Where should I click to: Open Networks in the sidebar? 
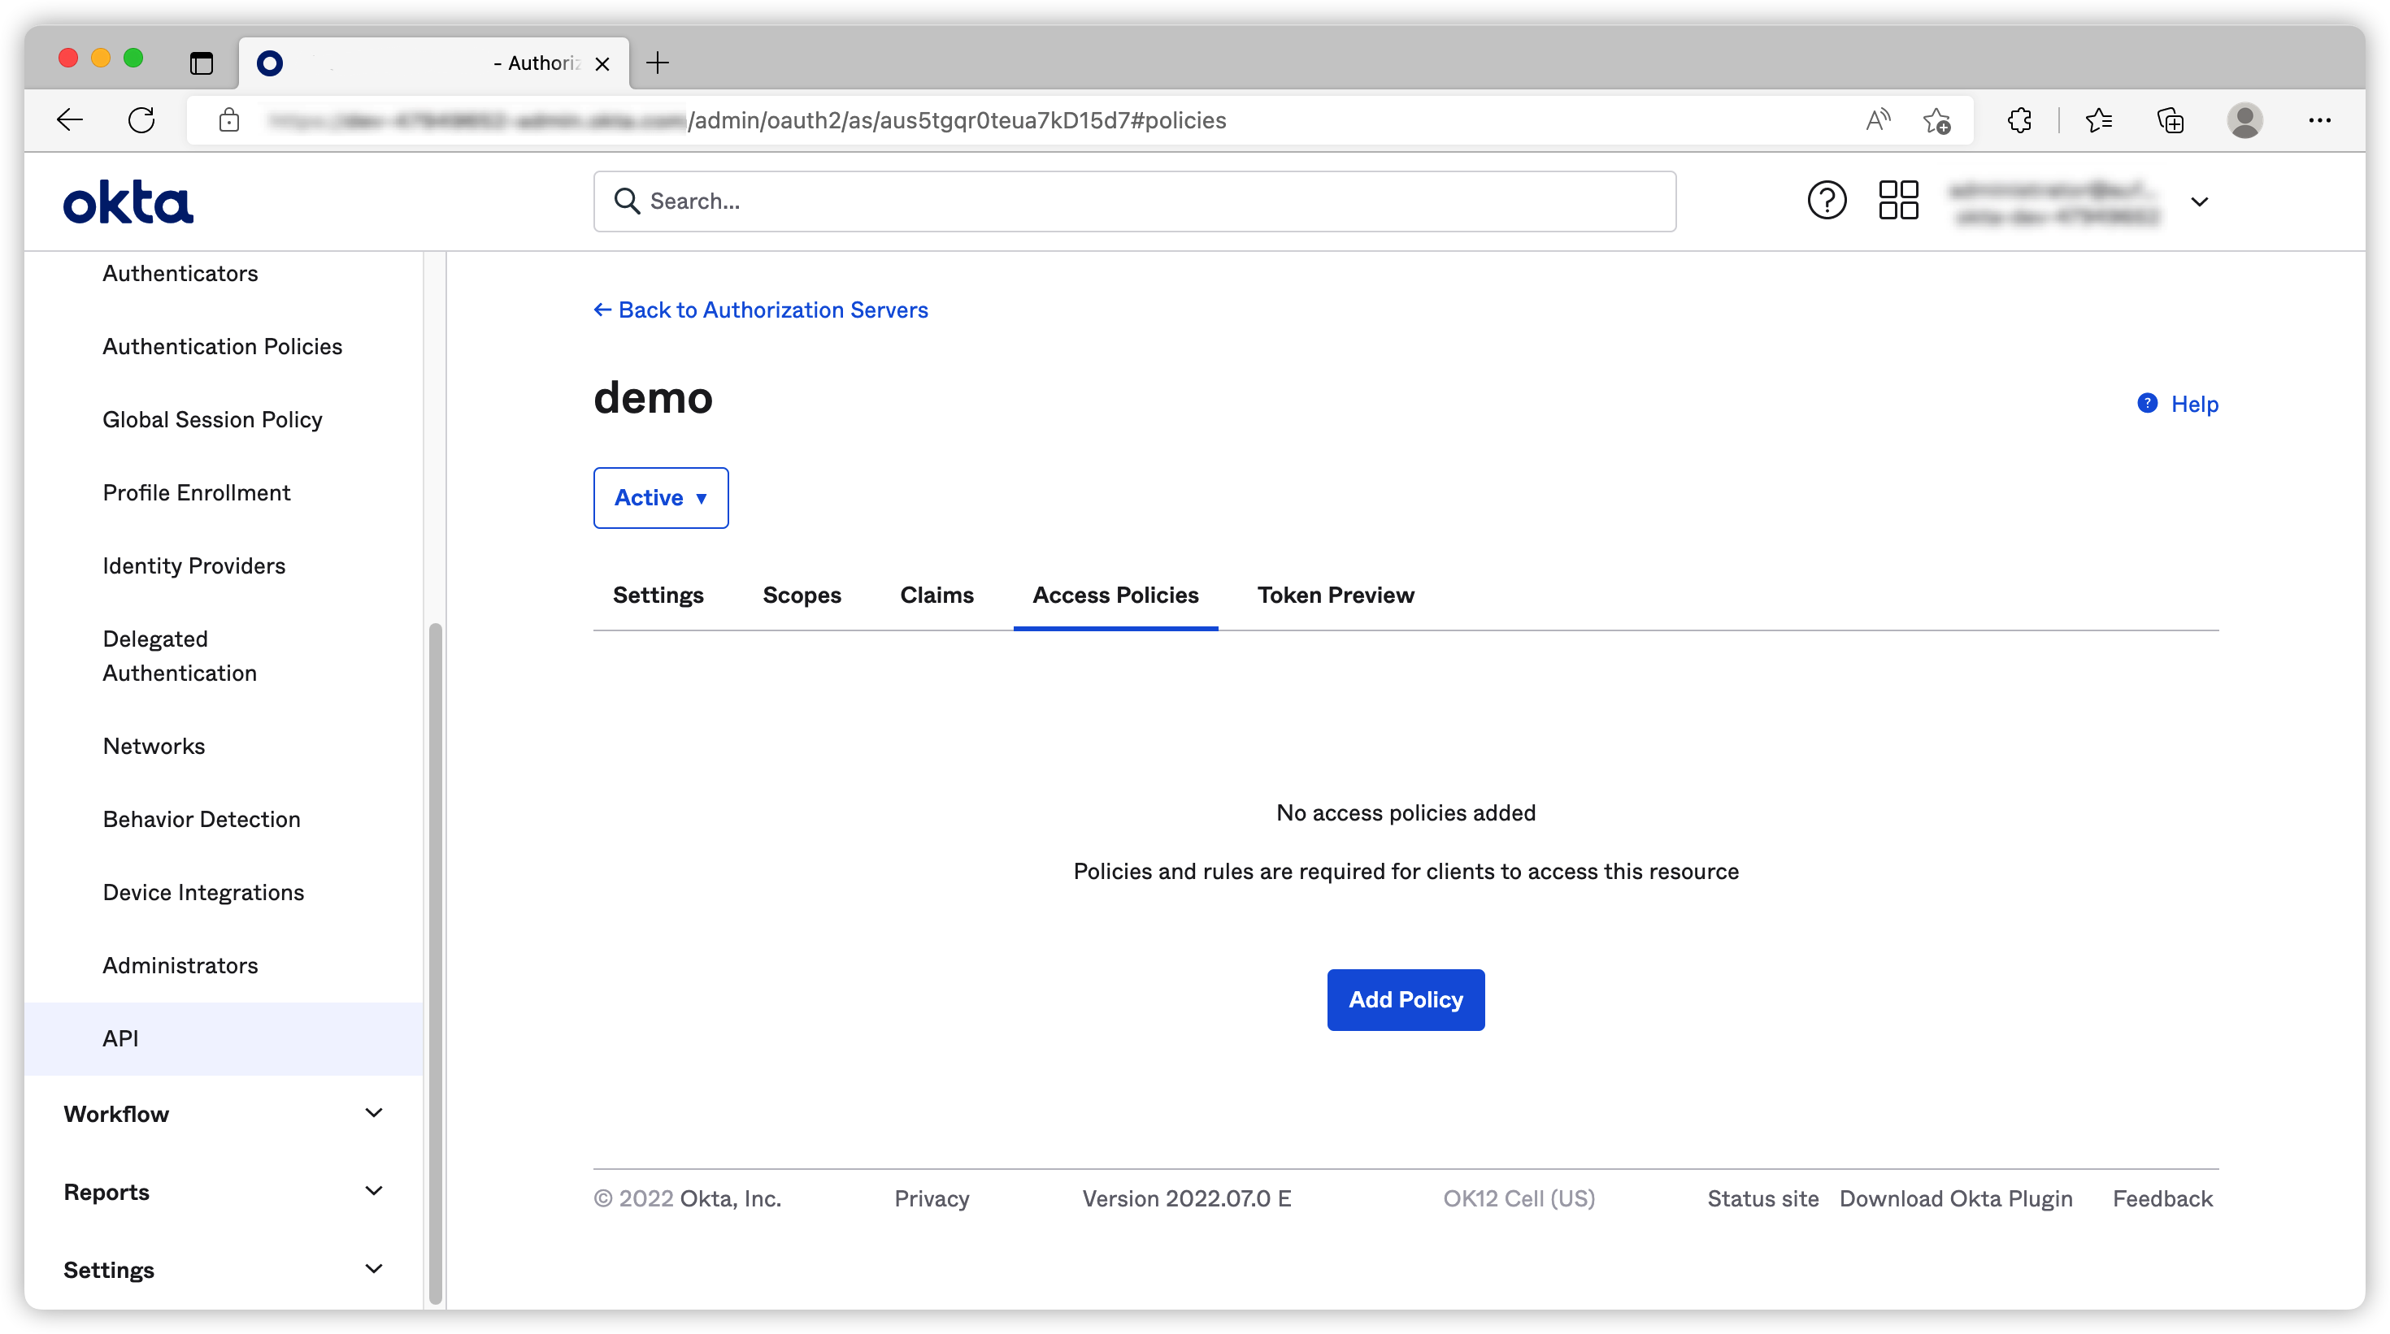[154, 747]
